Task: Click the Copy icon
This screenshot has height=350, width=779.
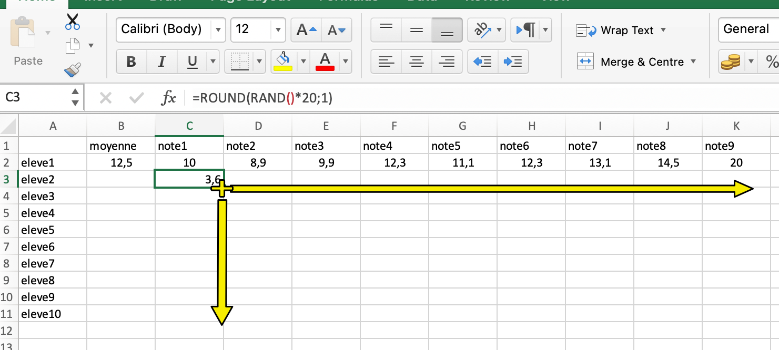Action: click(73, 46)
